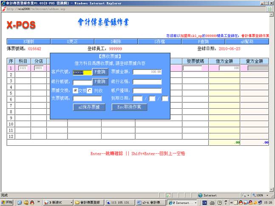Click the Windows Start button

[7, 203]
